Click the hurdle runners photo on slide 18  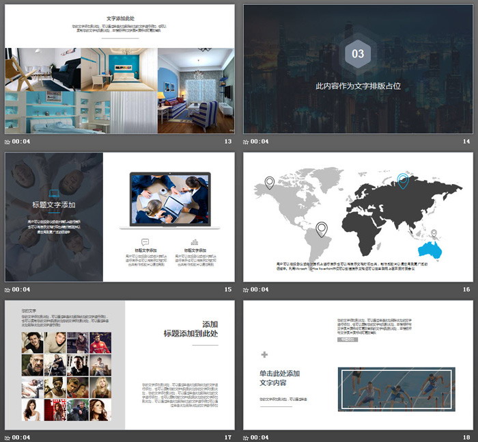click(396, 389)
